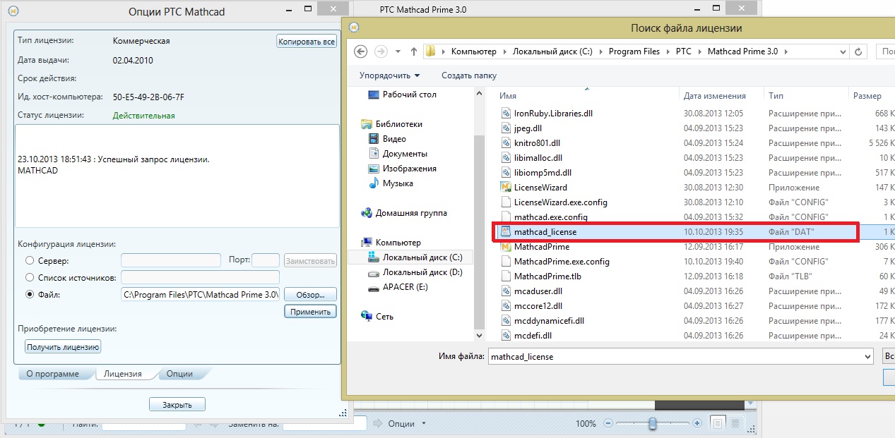The image size is (895, 438).
Task: Select libiomp5md.dll file icon
Action: pyautogui.click(x=505, y=173)
